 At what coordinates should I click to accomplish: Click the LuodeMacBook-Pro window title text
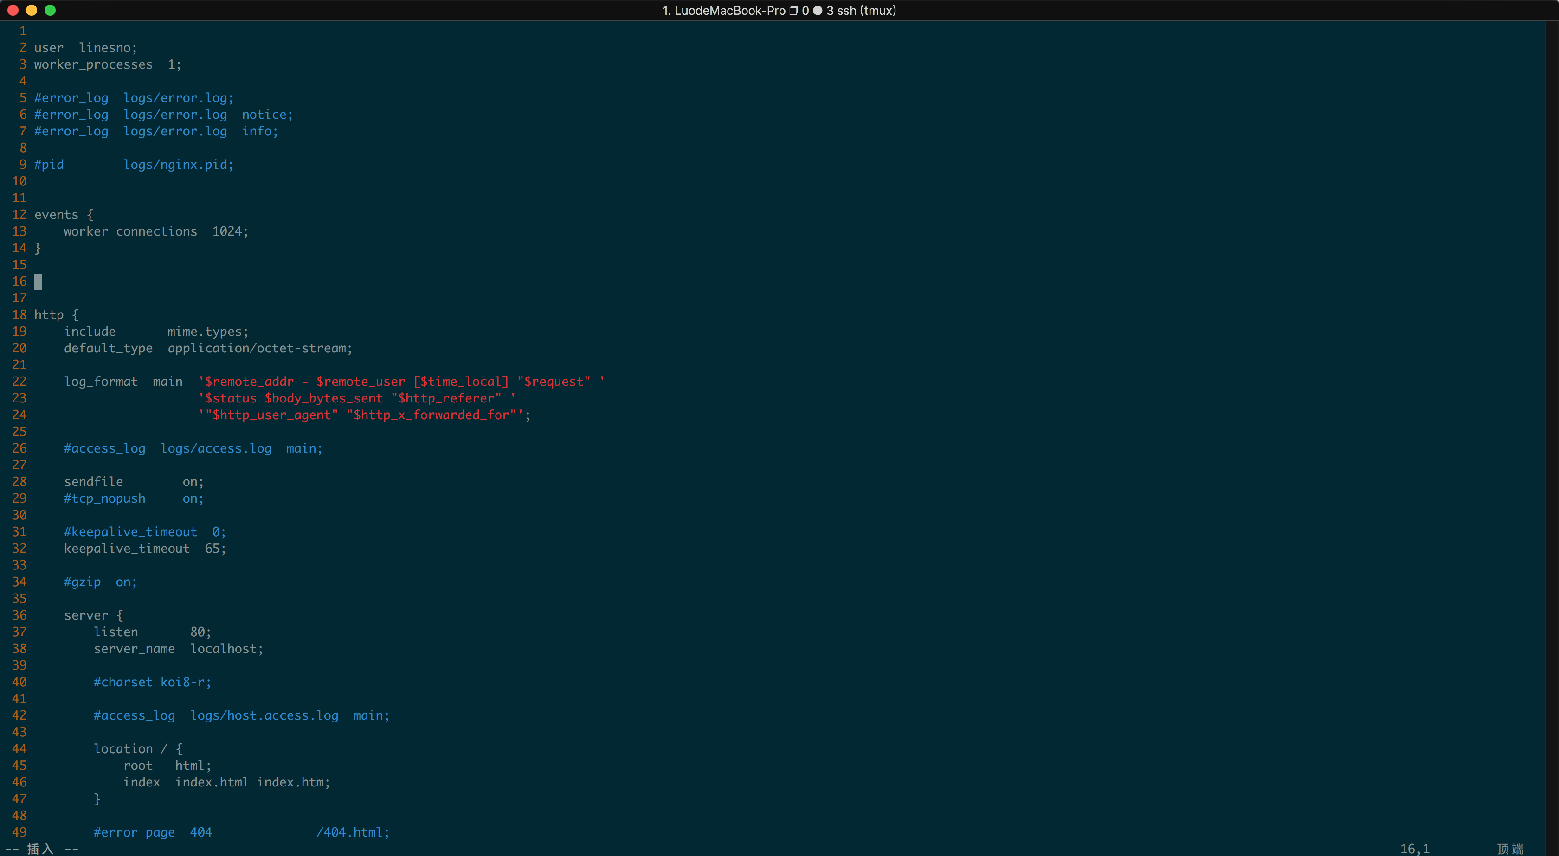729,10
